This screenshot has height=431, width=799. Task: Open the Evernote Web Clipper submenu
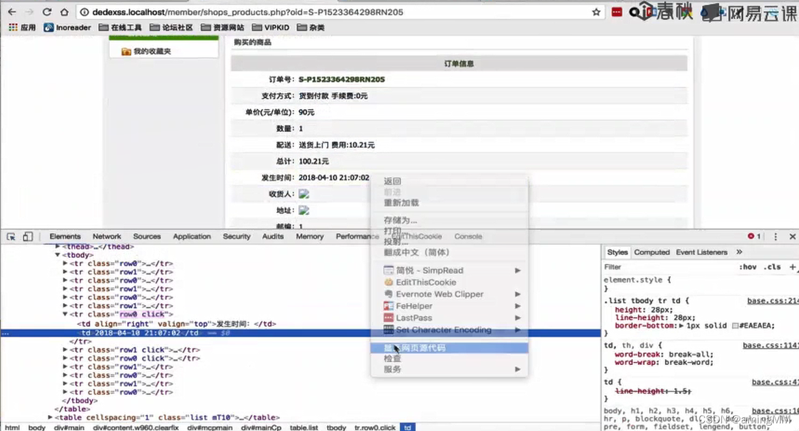click(449, 294)
